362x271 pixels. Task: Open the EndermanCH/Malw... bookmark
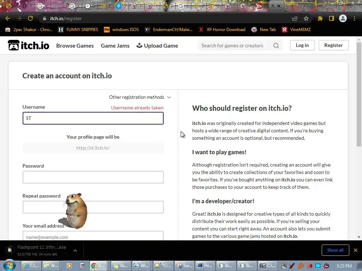[169, 30]
